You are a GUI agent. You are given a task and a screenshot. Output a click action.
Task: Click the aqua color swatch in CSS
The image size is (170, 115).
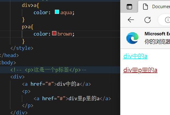tap(57, 12)
